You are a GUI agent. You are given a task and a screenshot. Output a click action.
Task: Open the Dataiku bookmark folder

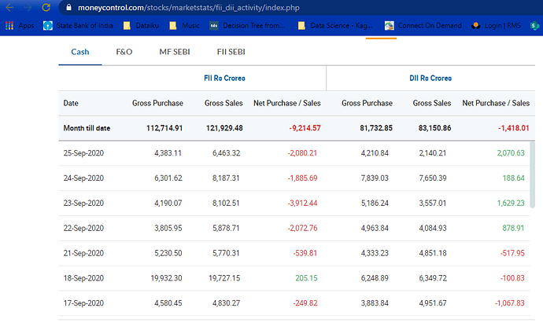point(142,26)
